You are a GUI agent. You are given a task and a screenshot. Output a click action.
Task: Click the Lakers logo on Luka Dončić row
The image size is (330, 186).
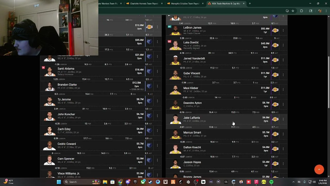click(x=275, y=45)
